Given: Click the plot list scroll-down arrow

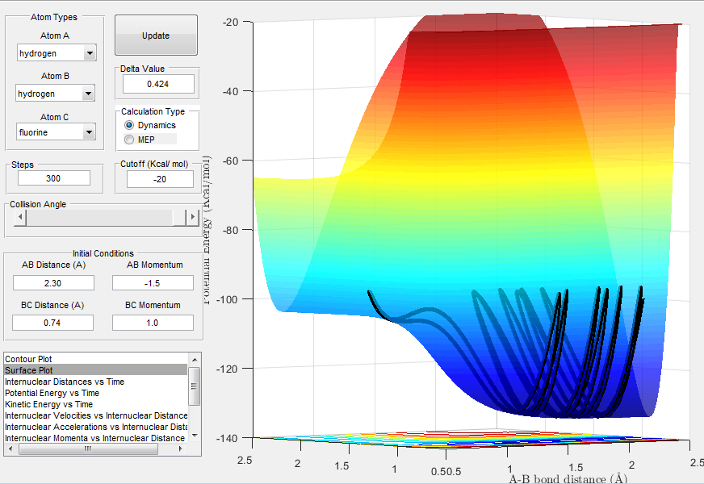Looking at the screenshot, I should 194,436.
